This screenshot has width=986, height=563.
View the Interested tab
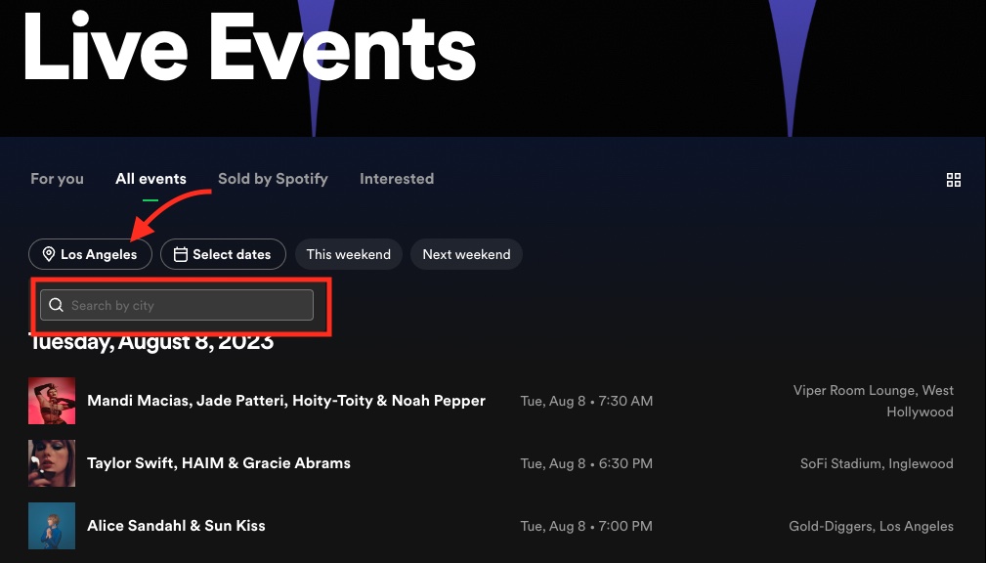pos(397,179)
